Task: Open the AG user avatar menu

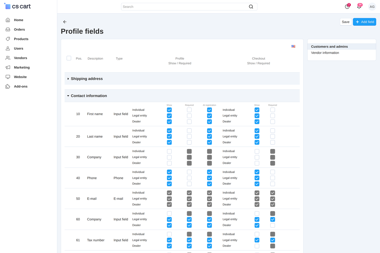Action: [x=372, y=7]
